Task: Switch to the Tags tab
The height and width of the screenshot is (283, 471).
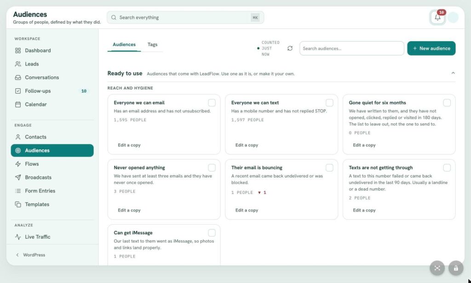Action: point(152,45)
